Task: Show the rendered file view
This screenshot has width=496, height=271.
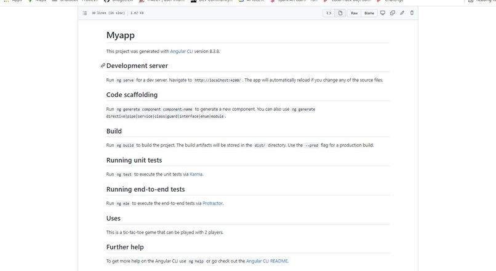Action: click(340, 13)
